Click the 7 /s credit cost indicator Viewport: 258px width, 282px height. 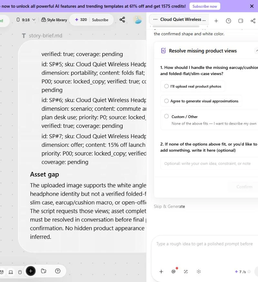click(241, 272)
